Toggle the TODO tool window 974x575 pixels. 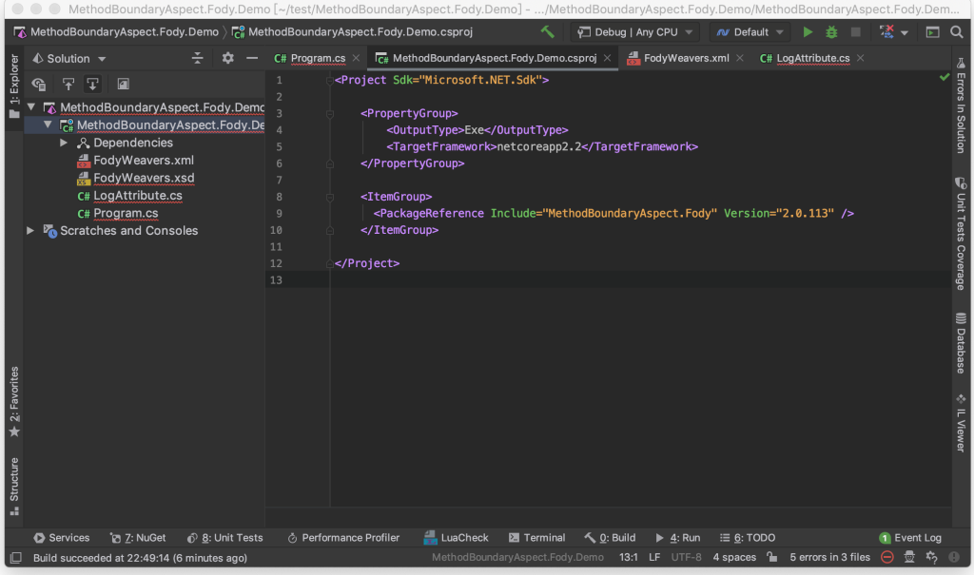tap(748, 538)
